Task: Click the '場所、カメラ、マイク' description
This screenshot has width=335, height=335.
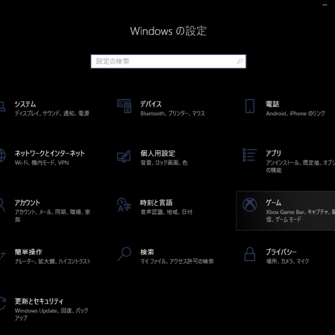Action: point(287,262)
